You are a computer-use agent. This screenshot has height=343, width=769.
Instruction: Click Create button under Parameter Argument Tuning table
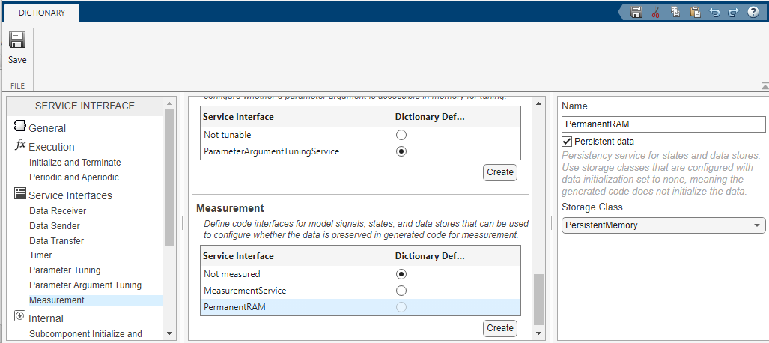click(499, 172)
